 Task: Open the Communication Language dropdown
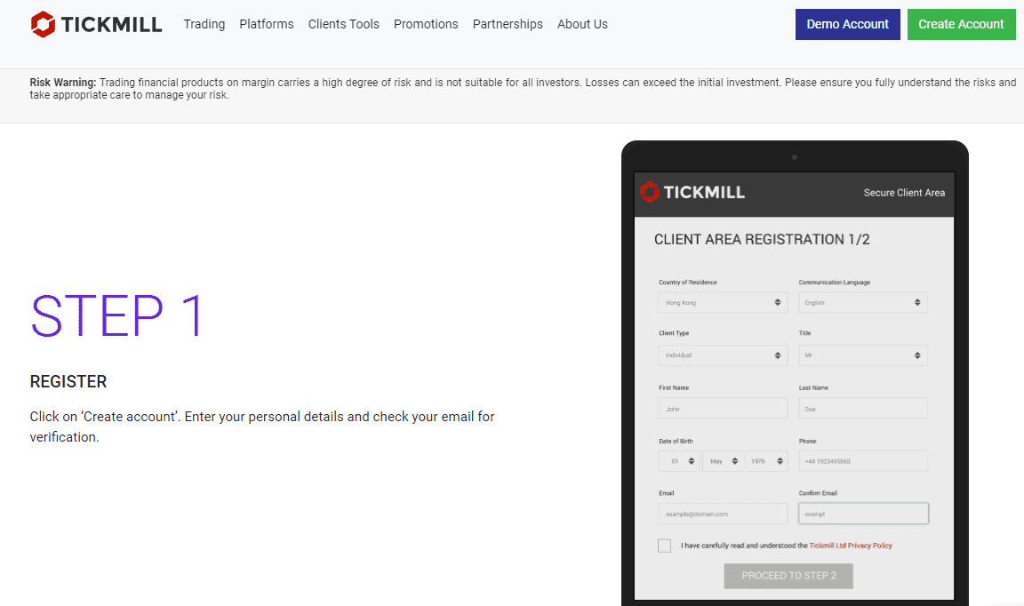[863, 302]
